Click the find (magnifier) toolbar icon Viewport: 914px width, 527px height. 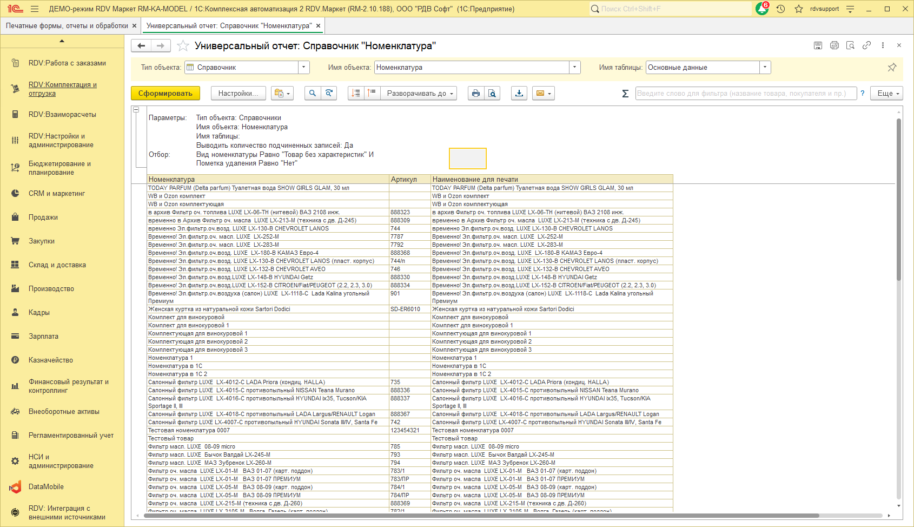point(312,93)
